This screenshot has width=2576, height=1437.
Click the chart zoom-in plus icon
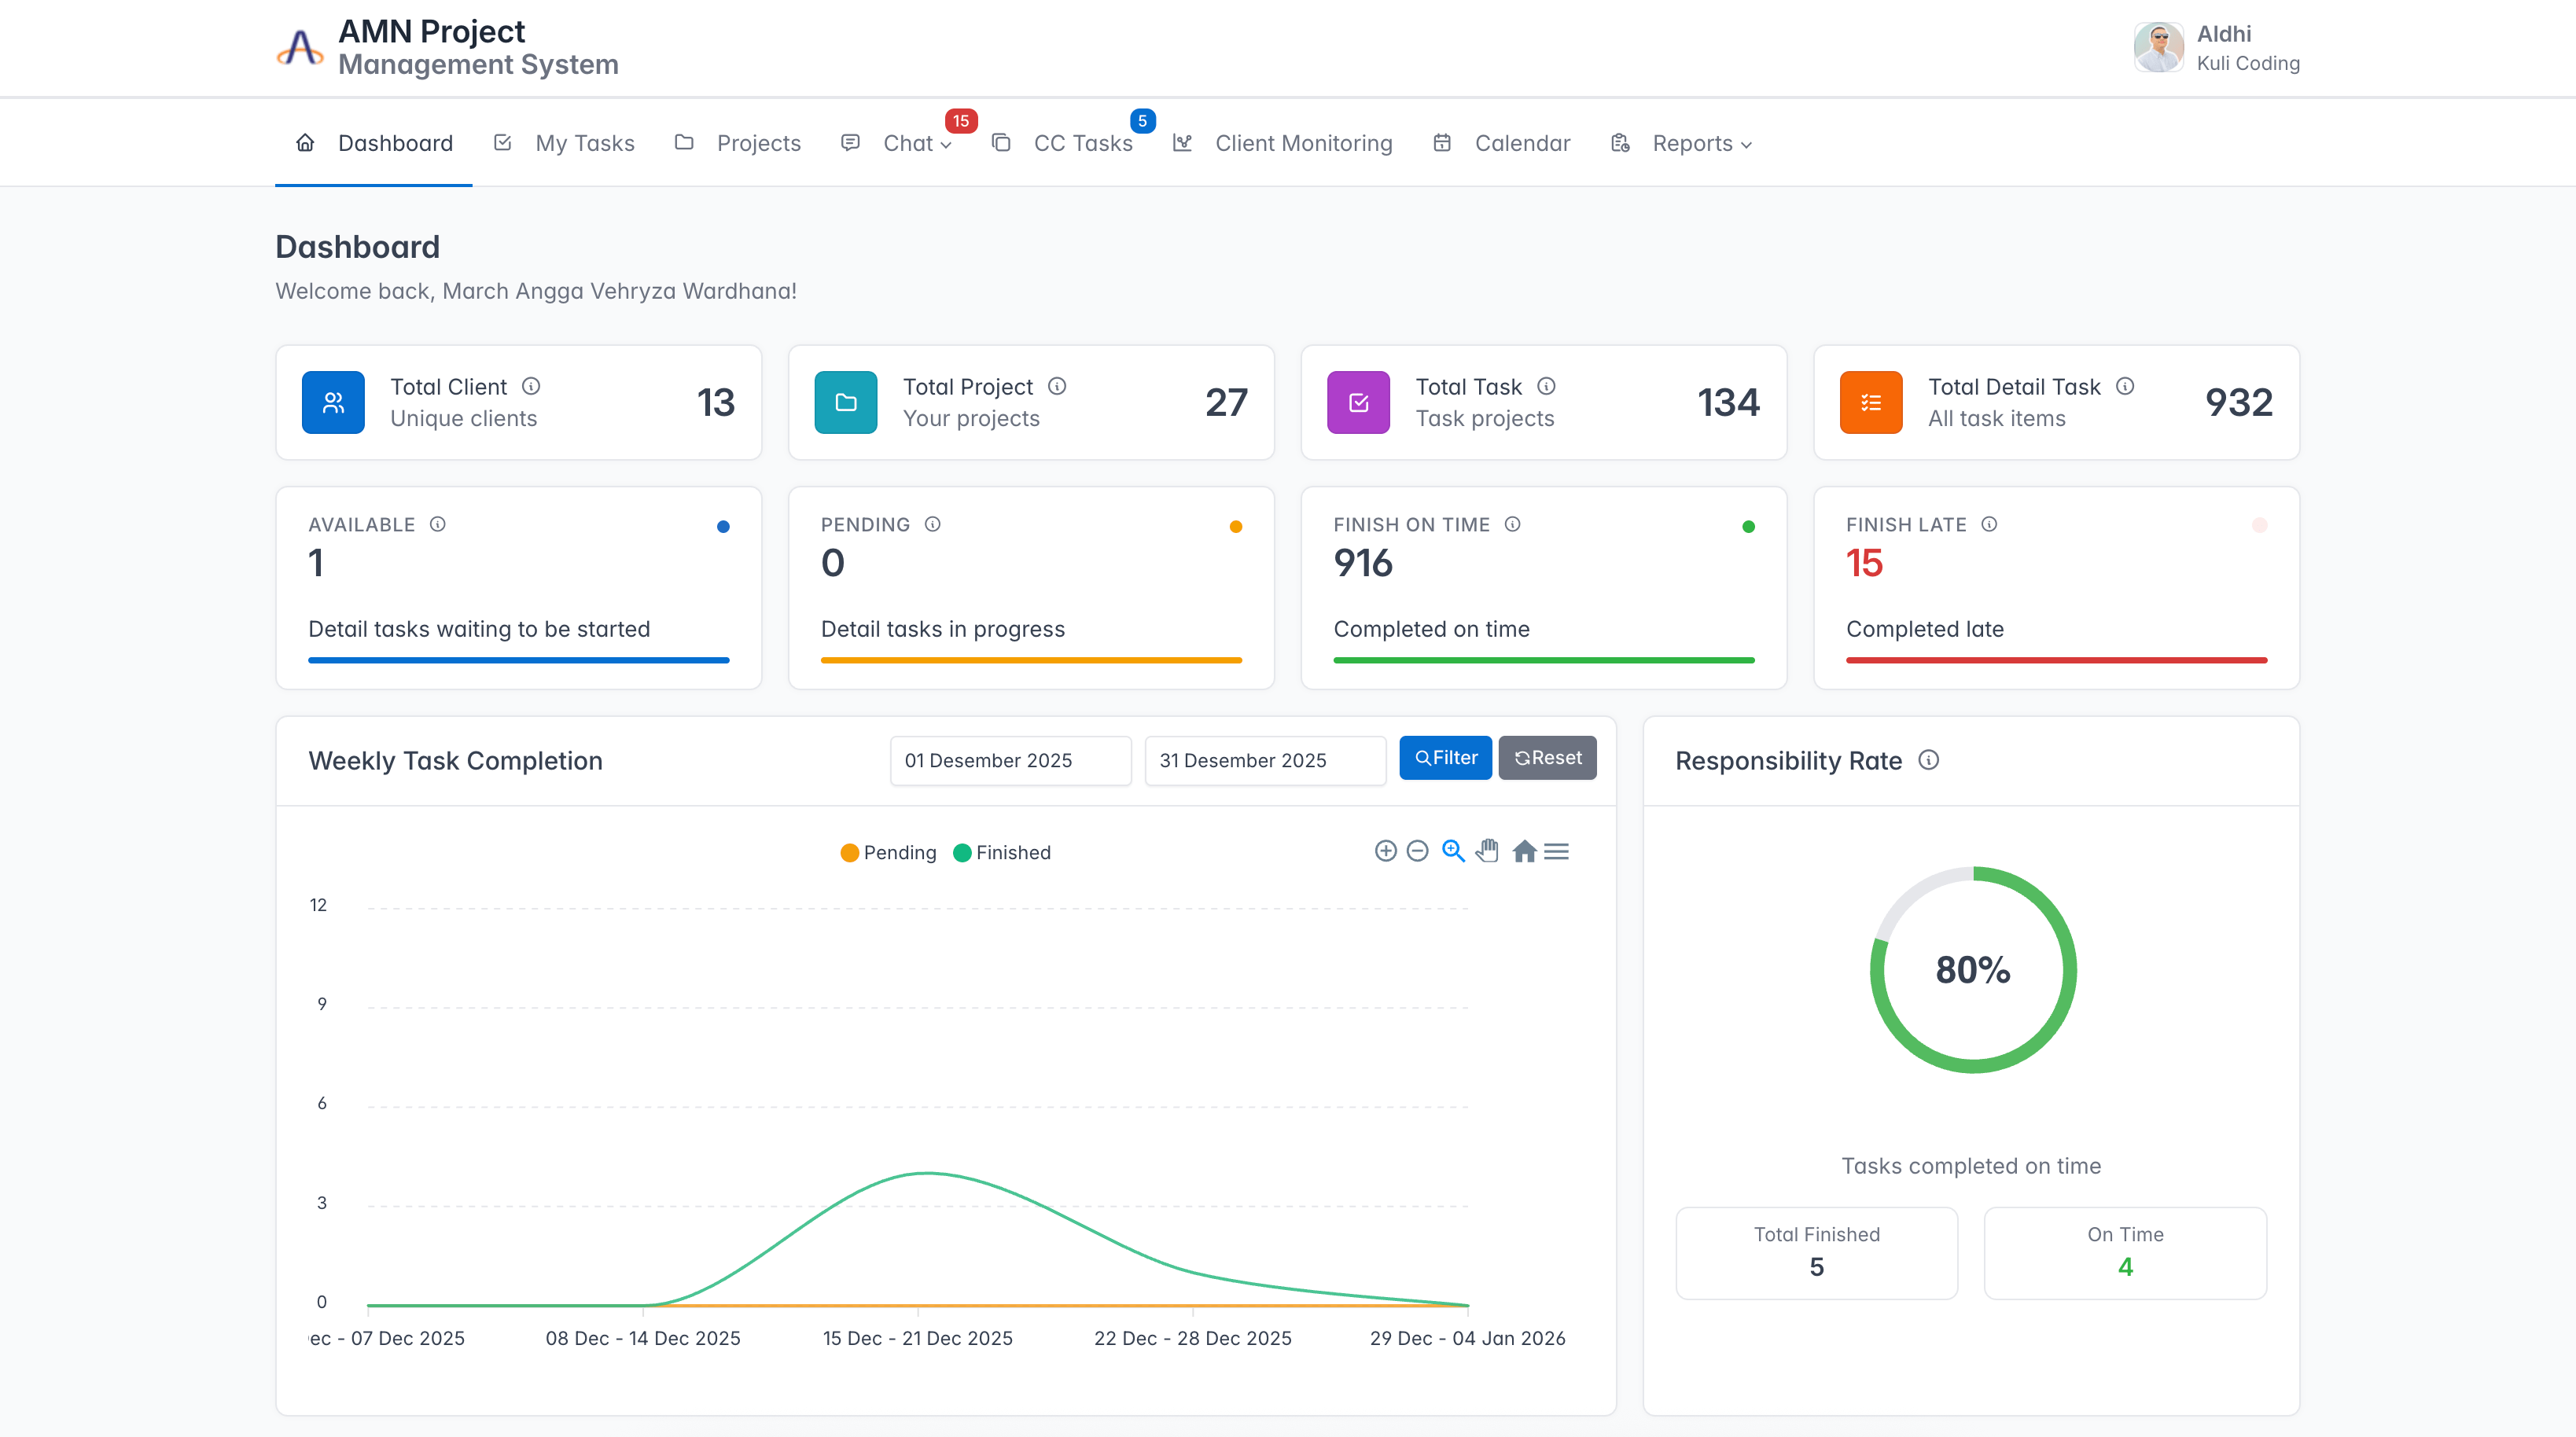click(x=1385, y=851)
